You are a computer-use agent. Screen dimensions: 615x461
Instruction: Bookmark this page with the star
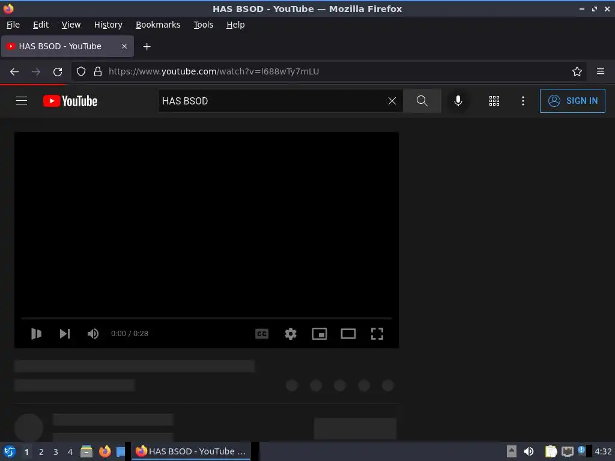pos(577,71)
